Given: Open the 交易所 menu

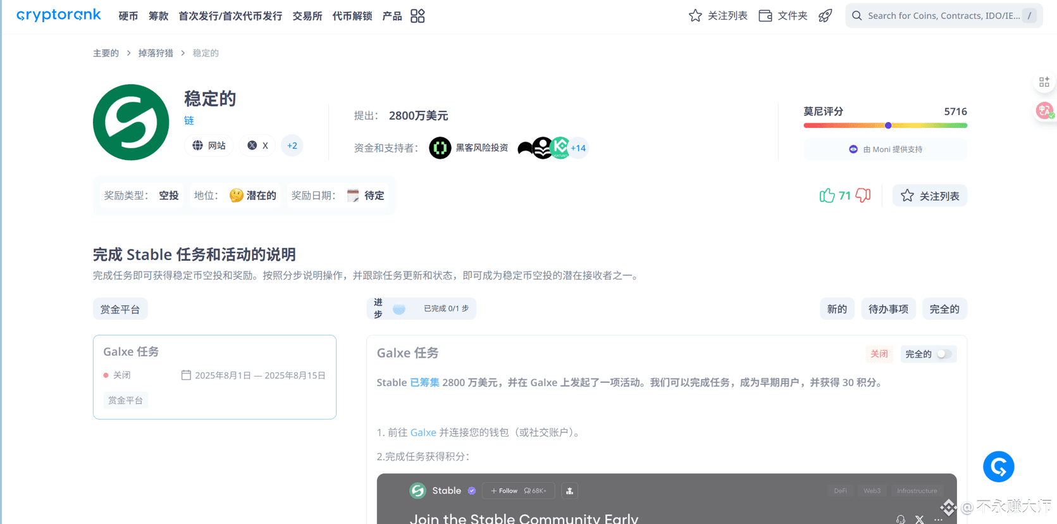Looking at the screenshot, I should click(307, 16).
